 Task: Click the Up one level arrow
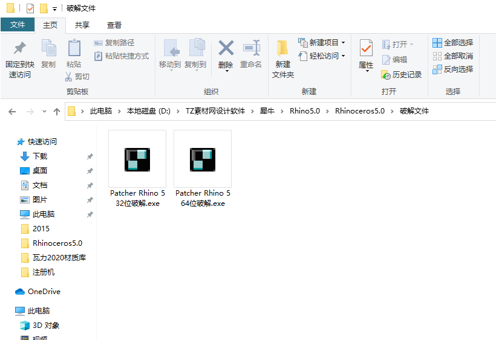click(57, 112)
